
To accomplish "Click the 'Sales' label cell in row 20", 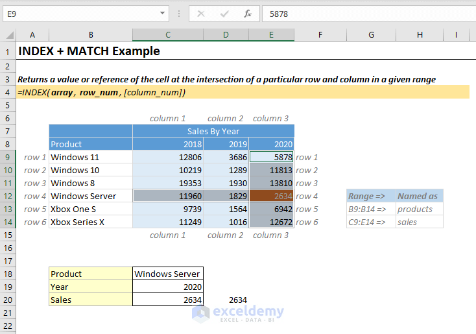I will 91,300.
